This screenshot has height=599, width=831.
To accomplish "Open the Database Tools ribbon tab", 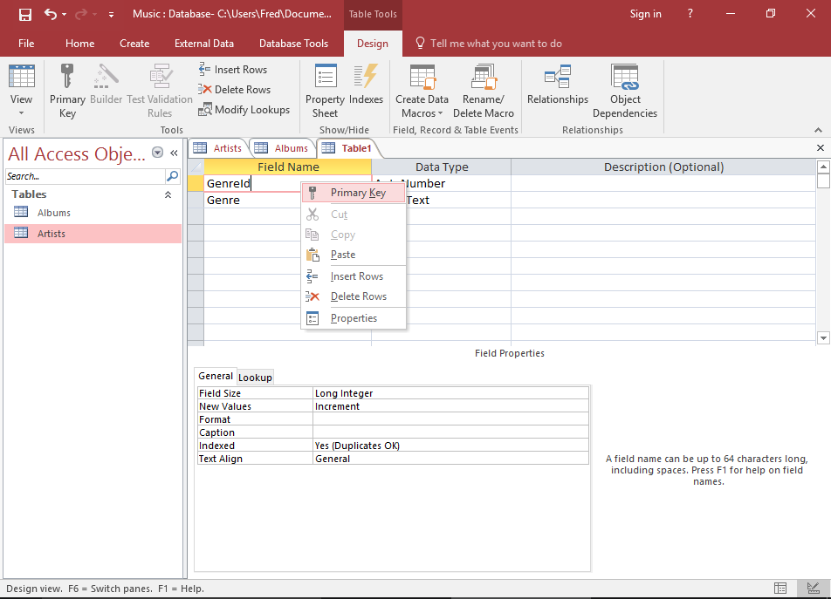I will coord(293,44).
